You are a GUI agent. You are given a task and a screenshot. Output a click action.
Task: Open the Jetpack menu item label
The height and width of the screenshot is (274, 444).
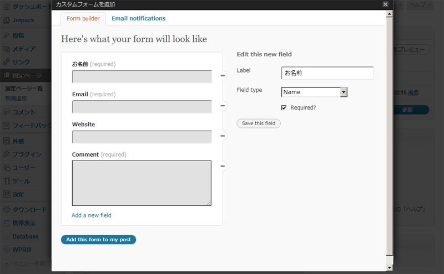tap(23, 20)
